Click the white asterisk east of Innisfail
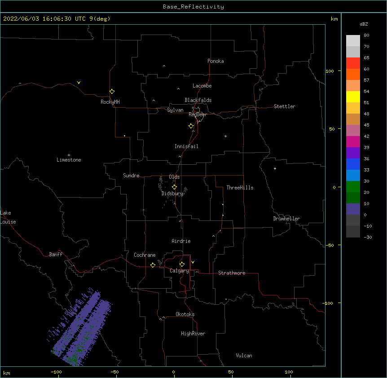This screenshot has height=378, width=387. click(225, 136)
